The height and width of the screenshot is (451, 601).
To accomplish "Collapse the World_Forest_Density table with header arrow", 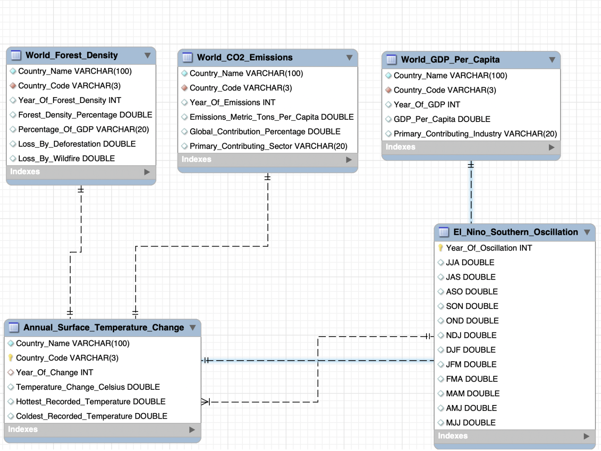I will pos(148,55).
